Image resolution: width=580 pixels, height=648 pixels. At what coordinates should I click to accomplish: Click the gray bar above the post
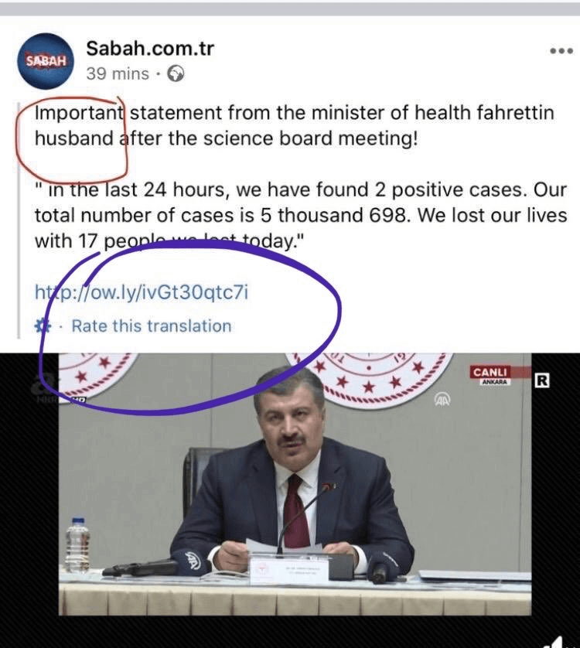tap(290, 9)
